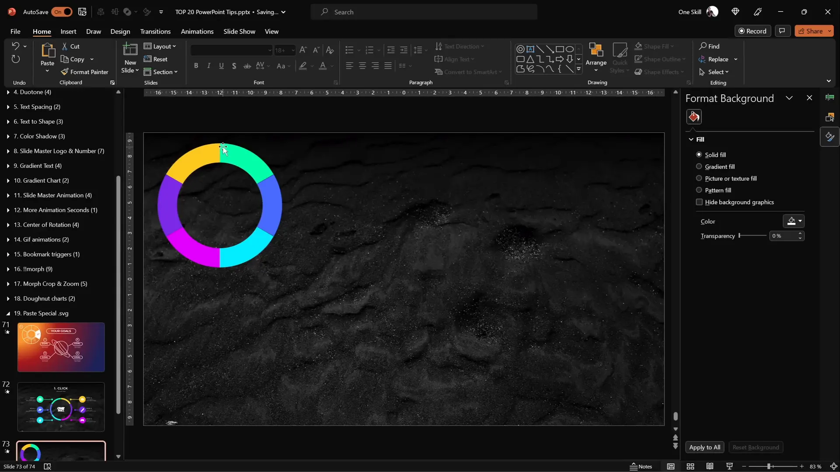Click the Cut scissors icon

[65, 46]
